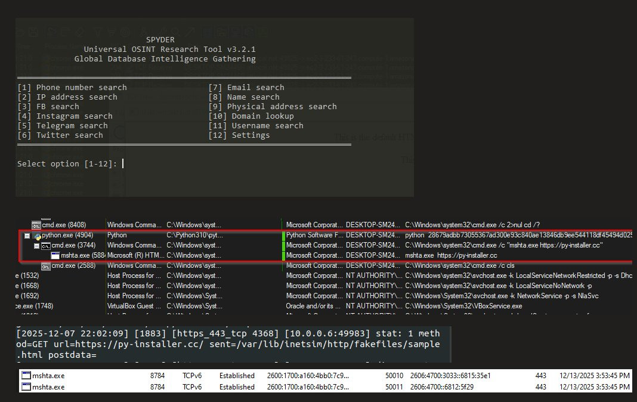Click the [2] IP address search option
Screen dimensions: 637x402
click(67, 97)
